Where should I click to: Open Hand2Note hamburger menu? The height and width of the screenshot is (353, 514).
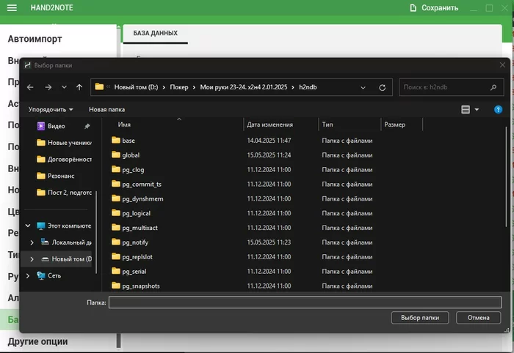[x=12, y=7]
